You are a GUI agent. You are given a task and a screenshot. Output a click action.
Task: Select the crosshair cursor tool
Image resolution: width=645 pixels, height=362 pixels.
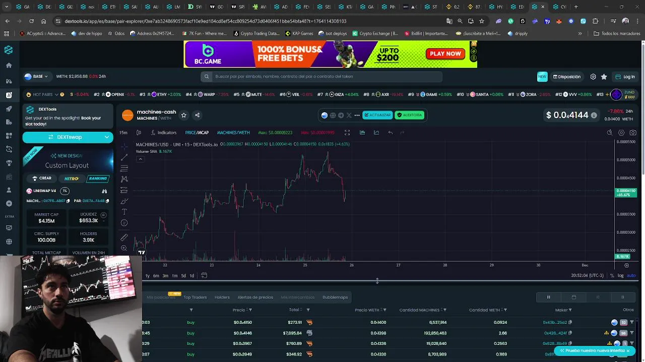(x=124, y=146)
